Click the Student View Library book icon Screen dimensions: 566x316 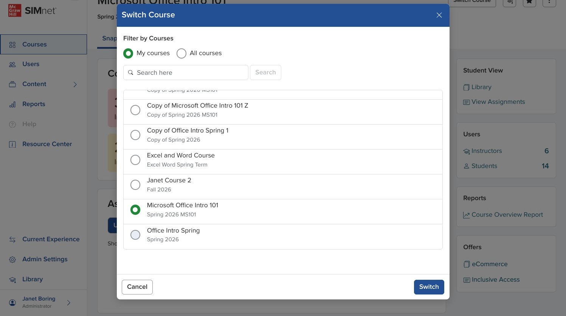467,88
